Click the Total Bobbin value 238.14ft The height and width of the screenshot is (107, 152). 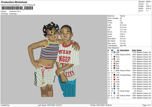click(123, 45)
